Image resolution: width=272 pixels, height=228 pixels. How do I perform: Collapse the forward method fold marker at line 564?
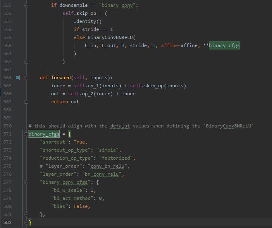click(x=26, y=78)
